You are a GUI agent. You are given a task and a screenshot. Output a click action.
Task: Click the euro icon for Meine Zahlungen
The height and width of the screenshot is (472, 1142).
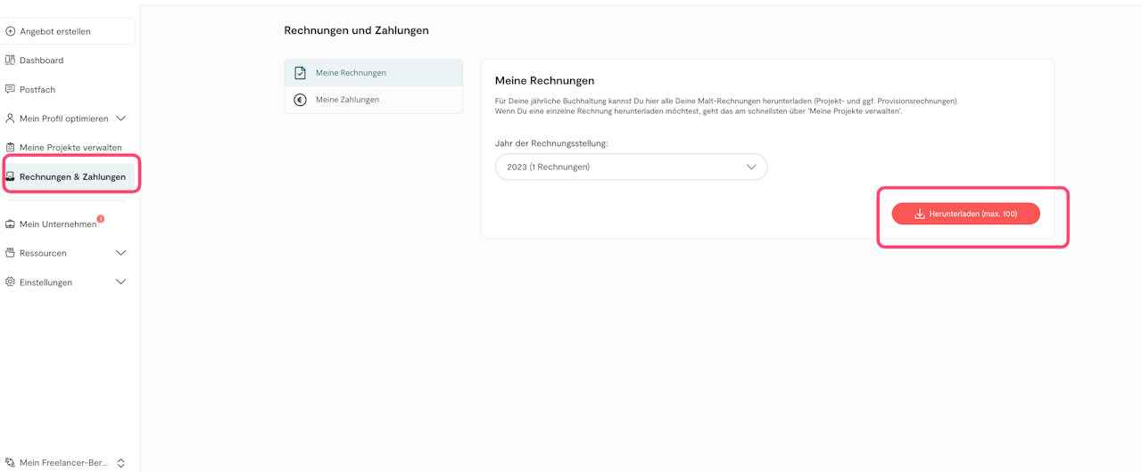click(x=301, y=100)
